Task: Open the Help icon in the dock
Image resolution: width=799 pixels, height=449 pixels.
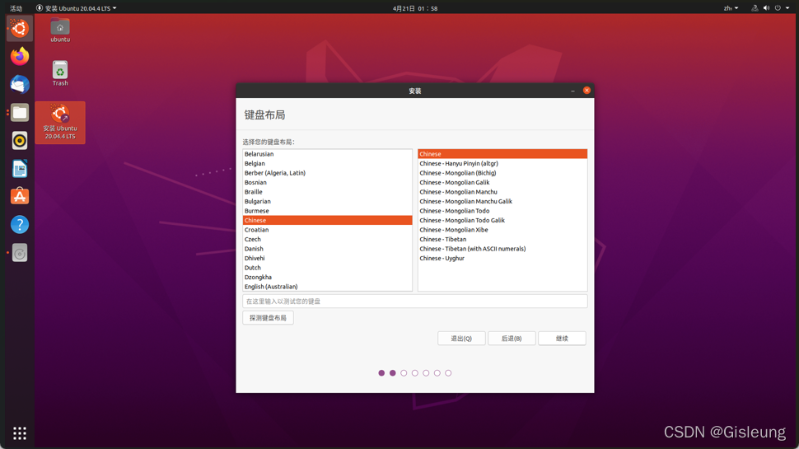Action: coord(20,225)
